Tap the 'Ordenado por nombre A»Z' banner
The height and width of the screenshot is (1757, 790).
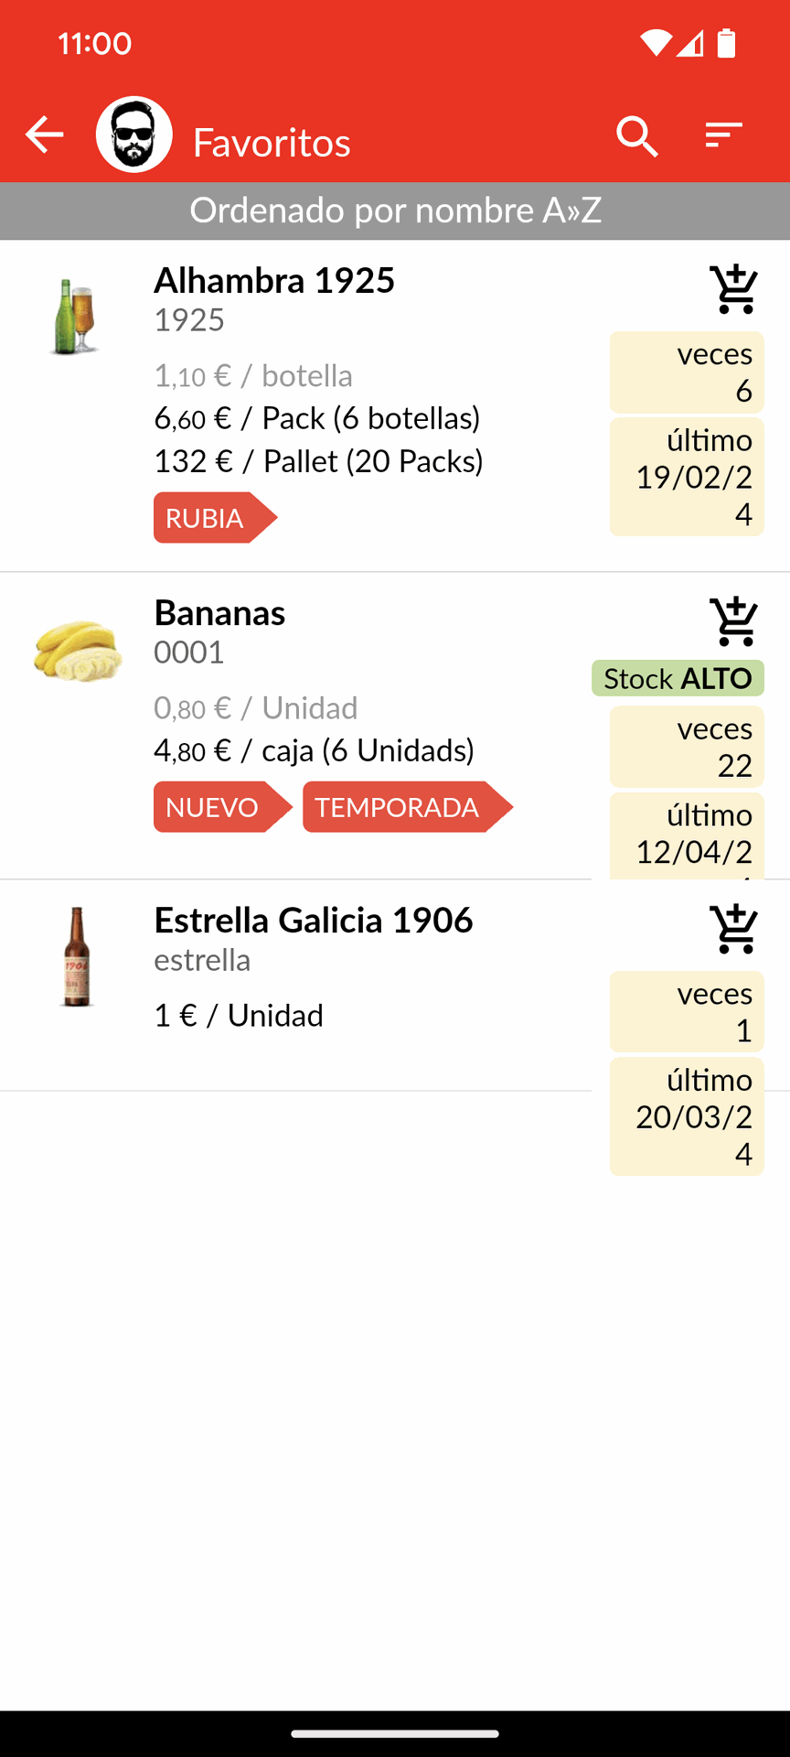[395, 210]
